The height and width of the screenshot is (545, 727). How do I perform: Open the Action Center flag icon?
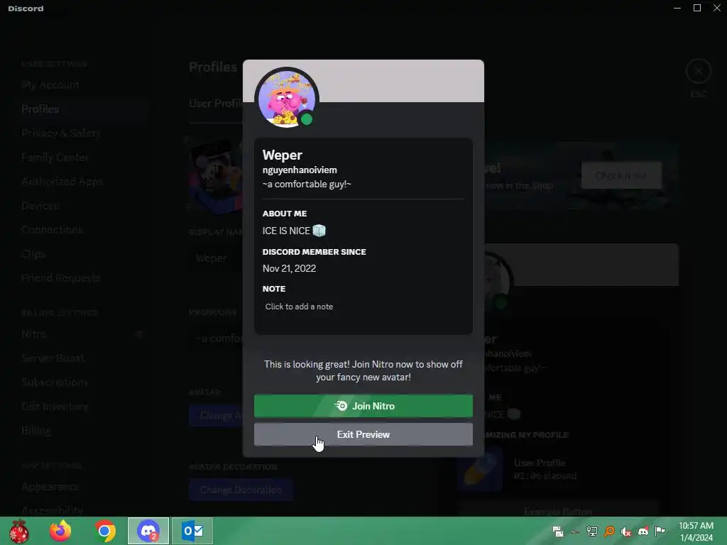coord(660,531)
